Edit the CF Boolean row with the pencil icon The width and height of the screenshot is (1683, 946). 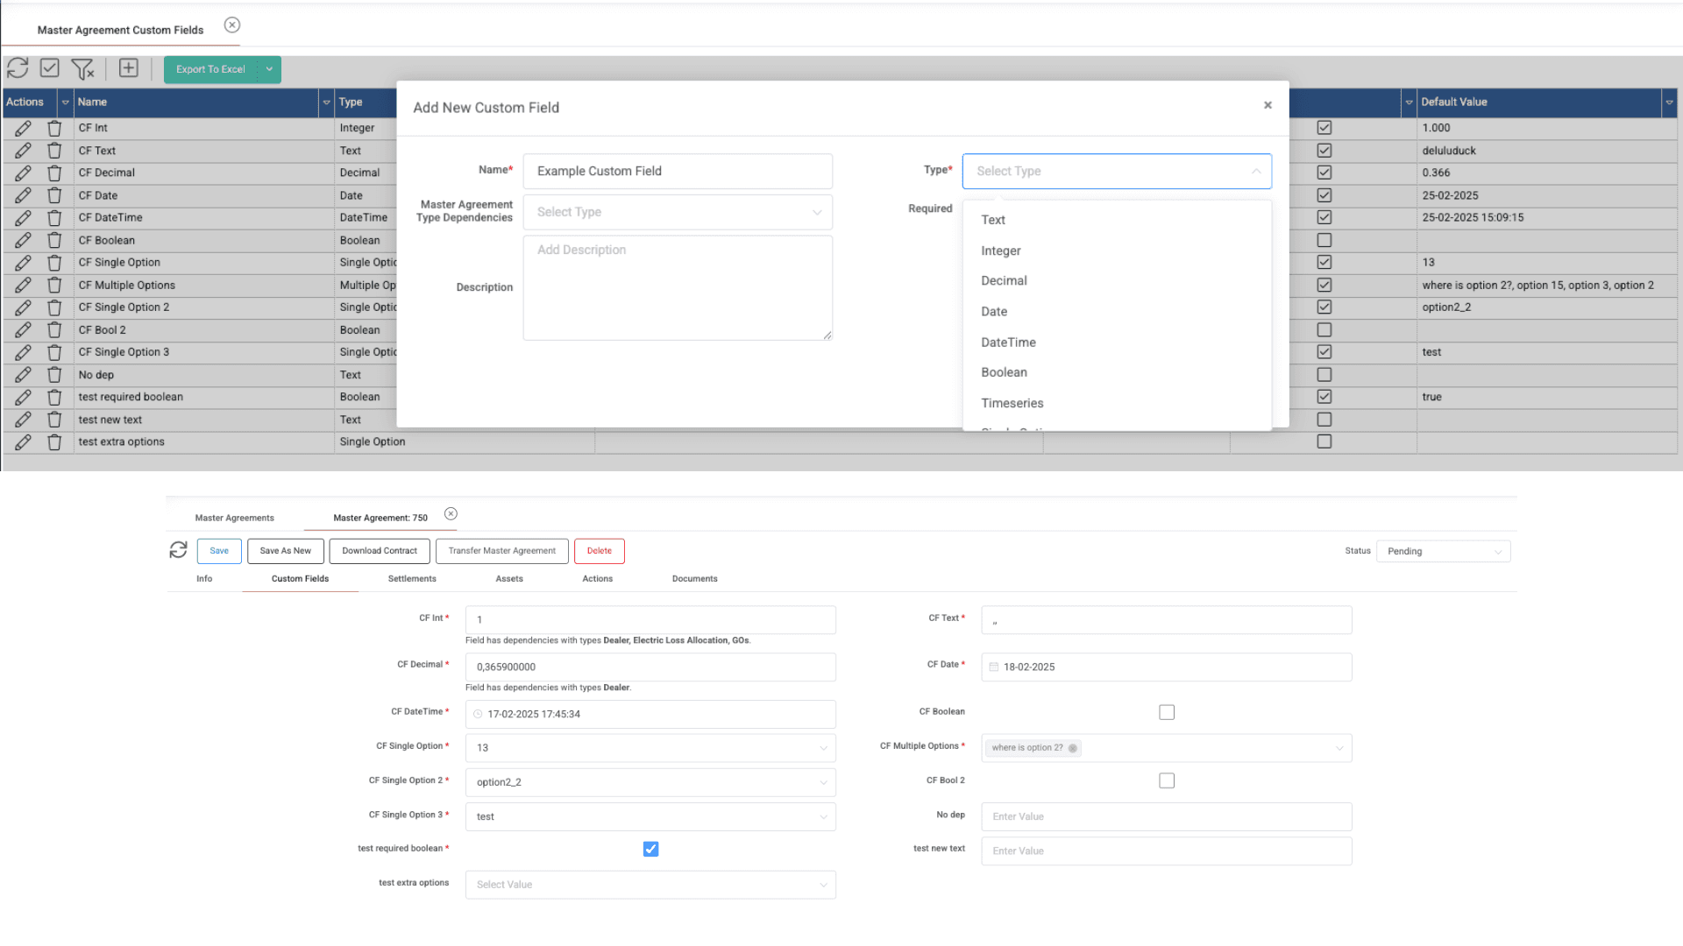coord(23,240)
